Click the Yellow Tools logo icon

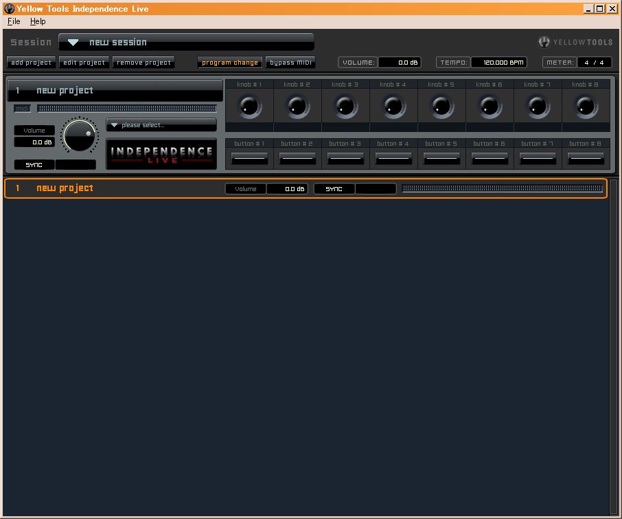544,42
